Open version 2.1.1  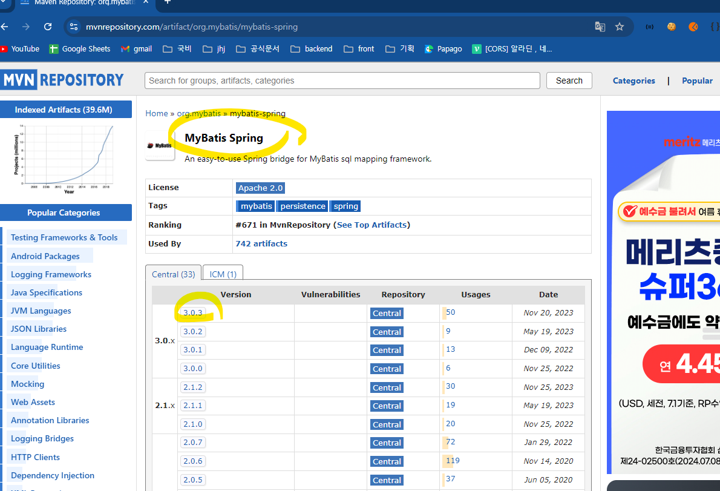coord(193,406)
